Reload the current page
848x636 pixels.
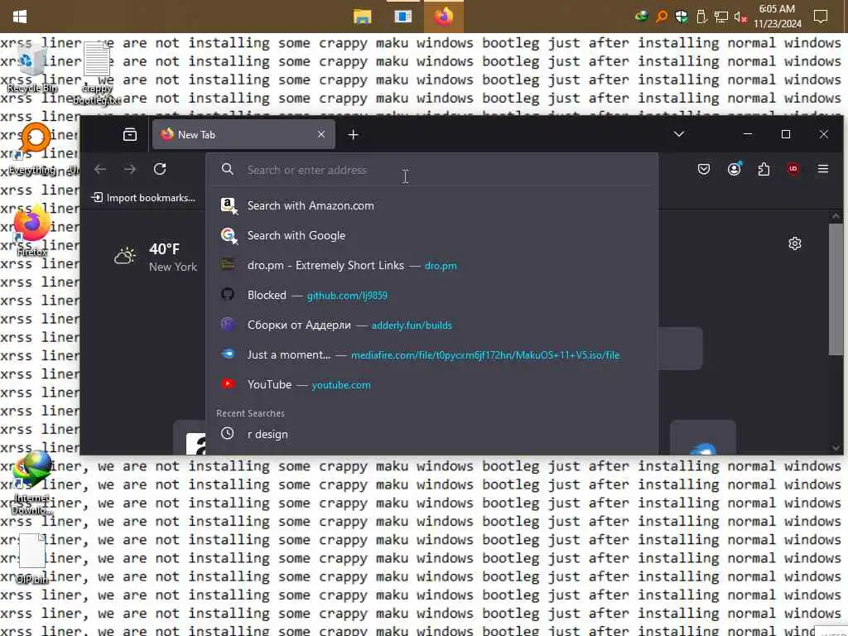tap(160, 169)
